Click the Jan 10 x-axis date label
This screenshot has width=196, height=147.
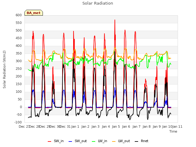[167, 126]
